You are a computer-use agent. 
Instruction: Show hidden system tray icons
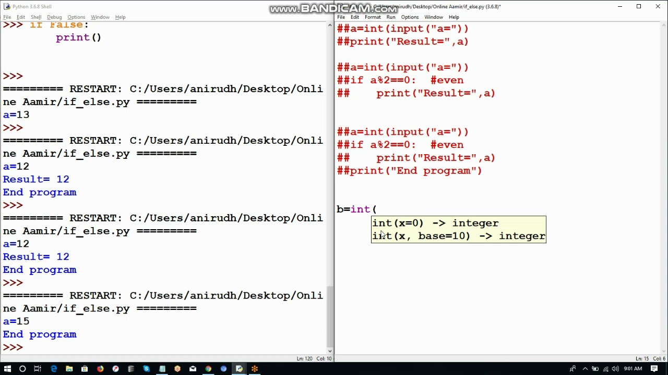586,369
